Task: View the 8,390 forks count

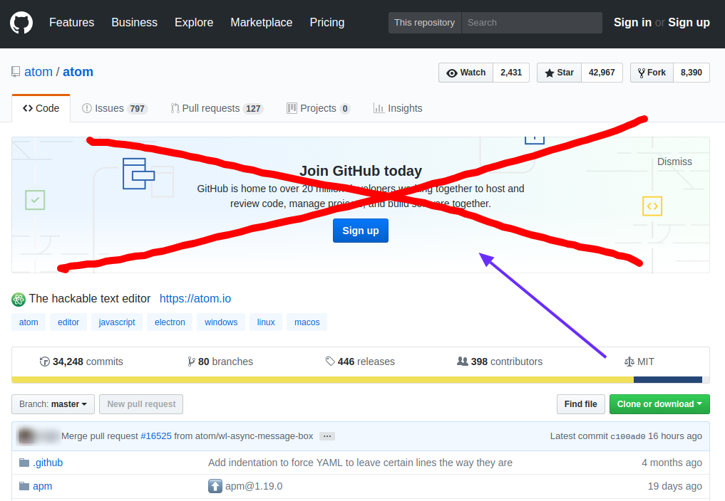Action: pyautogui.click(x=691, y=73)
